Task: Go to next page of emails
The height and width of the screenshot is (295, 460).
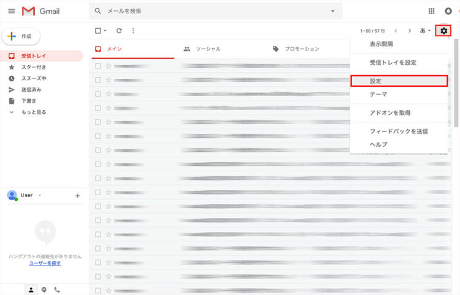Action: click(410, 31)
